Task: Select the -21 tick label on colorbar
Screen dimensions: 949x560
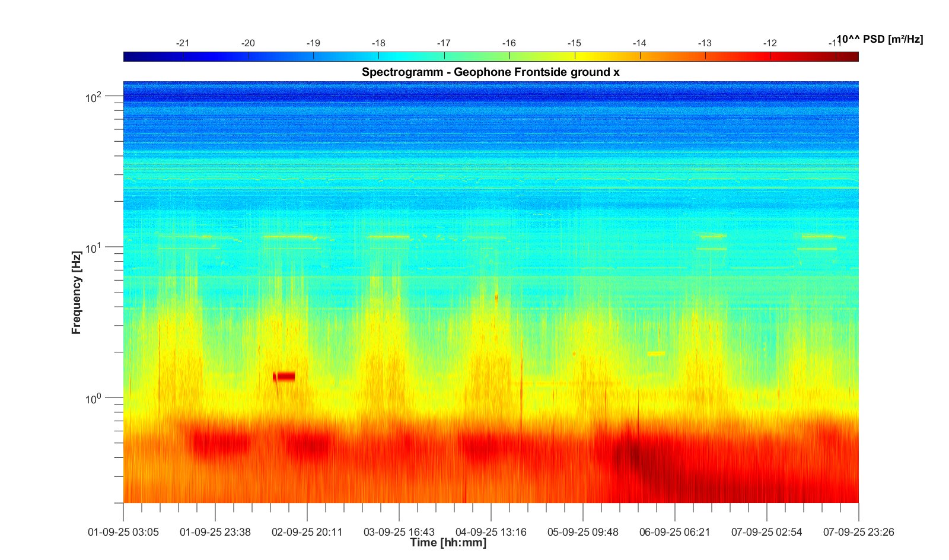Action: point(183,43)
